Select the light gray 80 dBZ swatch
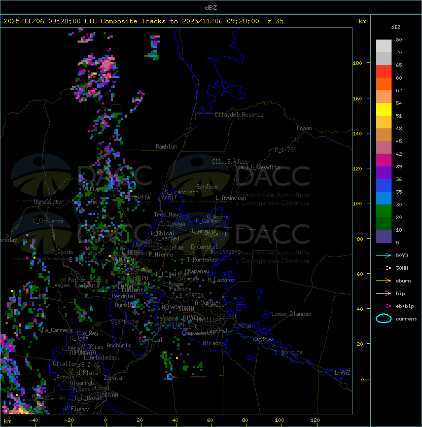The image size is (422, 427). tap(383, 46)
